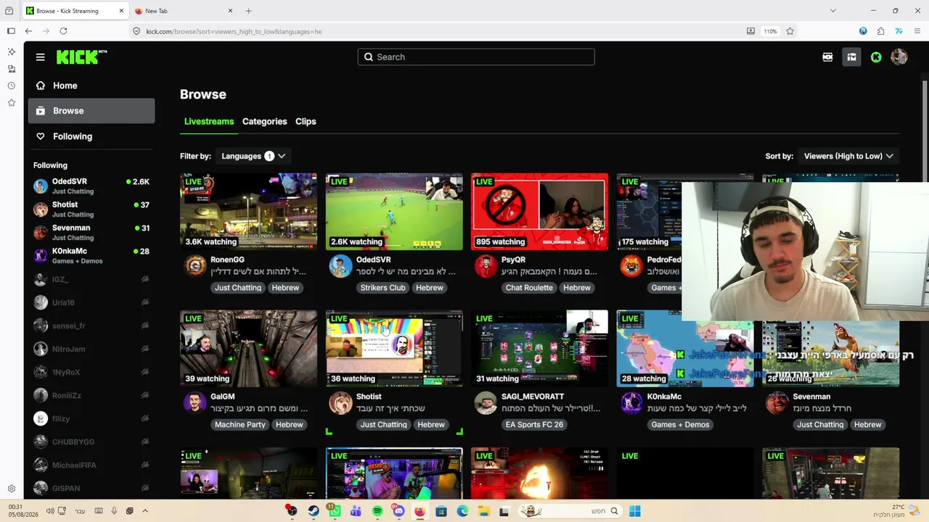
Task: Switch to the New Tab browser tab
Action: click(184, 11)
